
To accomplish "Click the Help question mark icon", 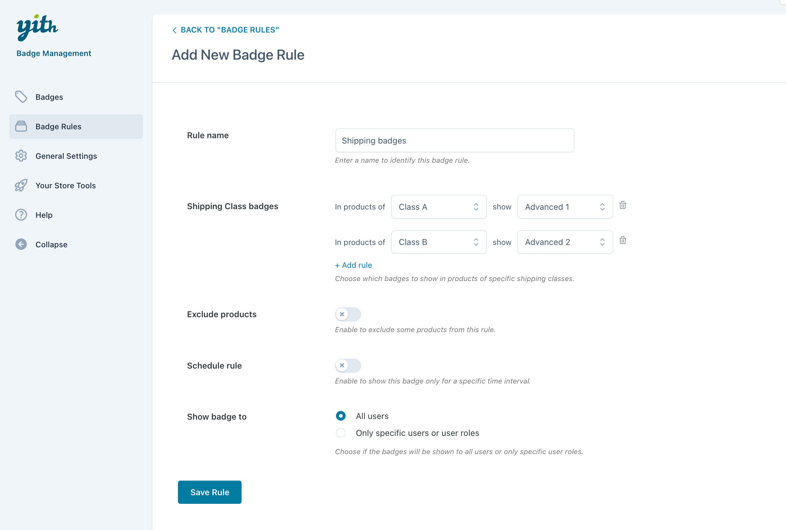I will pyautogui.click(x=21, y=215).
